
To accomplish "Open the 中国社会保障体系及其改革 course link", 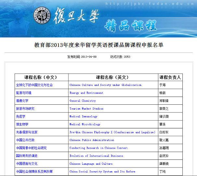I will [34, 171].
